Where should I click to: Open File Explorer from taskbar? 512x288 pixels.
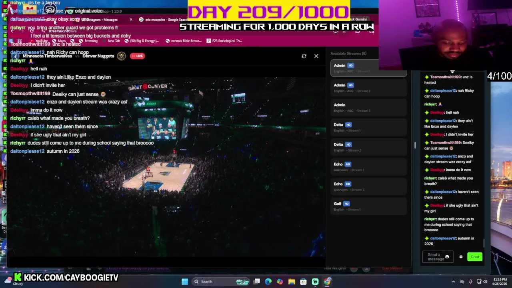tap(292, 282)
